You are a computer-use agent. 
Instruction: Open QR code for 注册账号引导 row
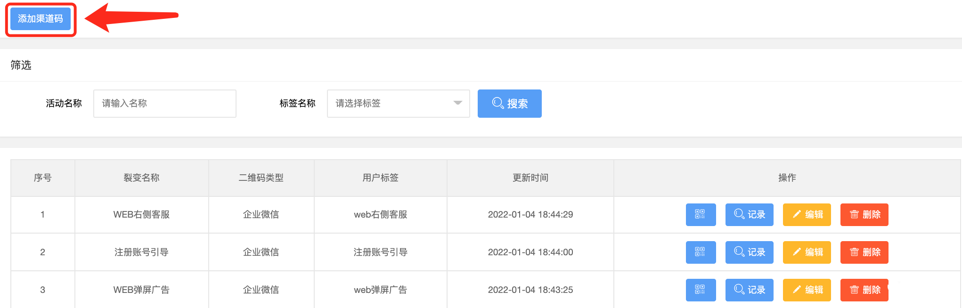click(x=701, y=252)
